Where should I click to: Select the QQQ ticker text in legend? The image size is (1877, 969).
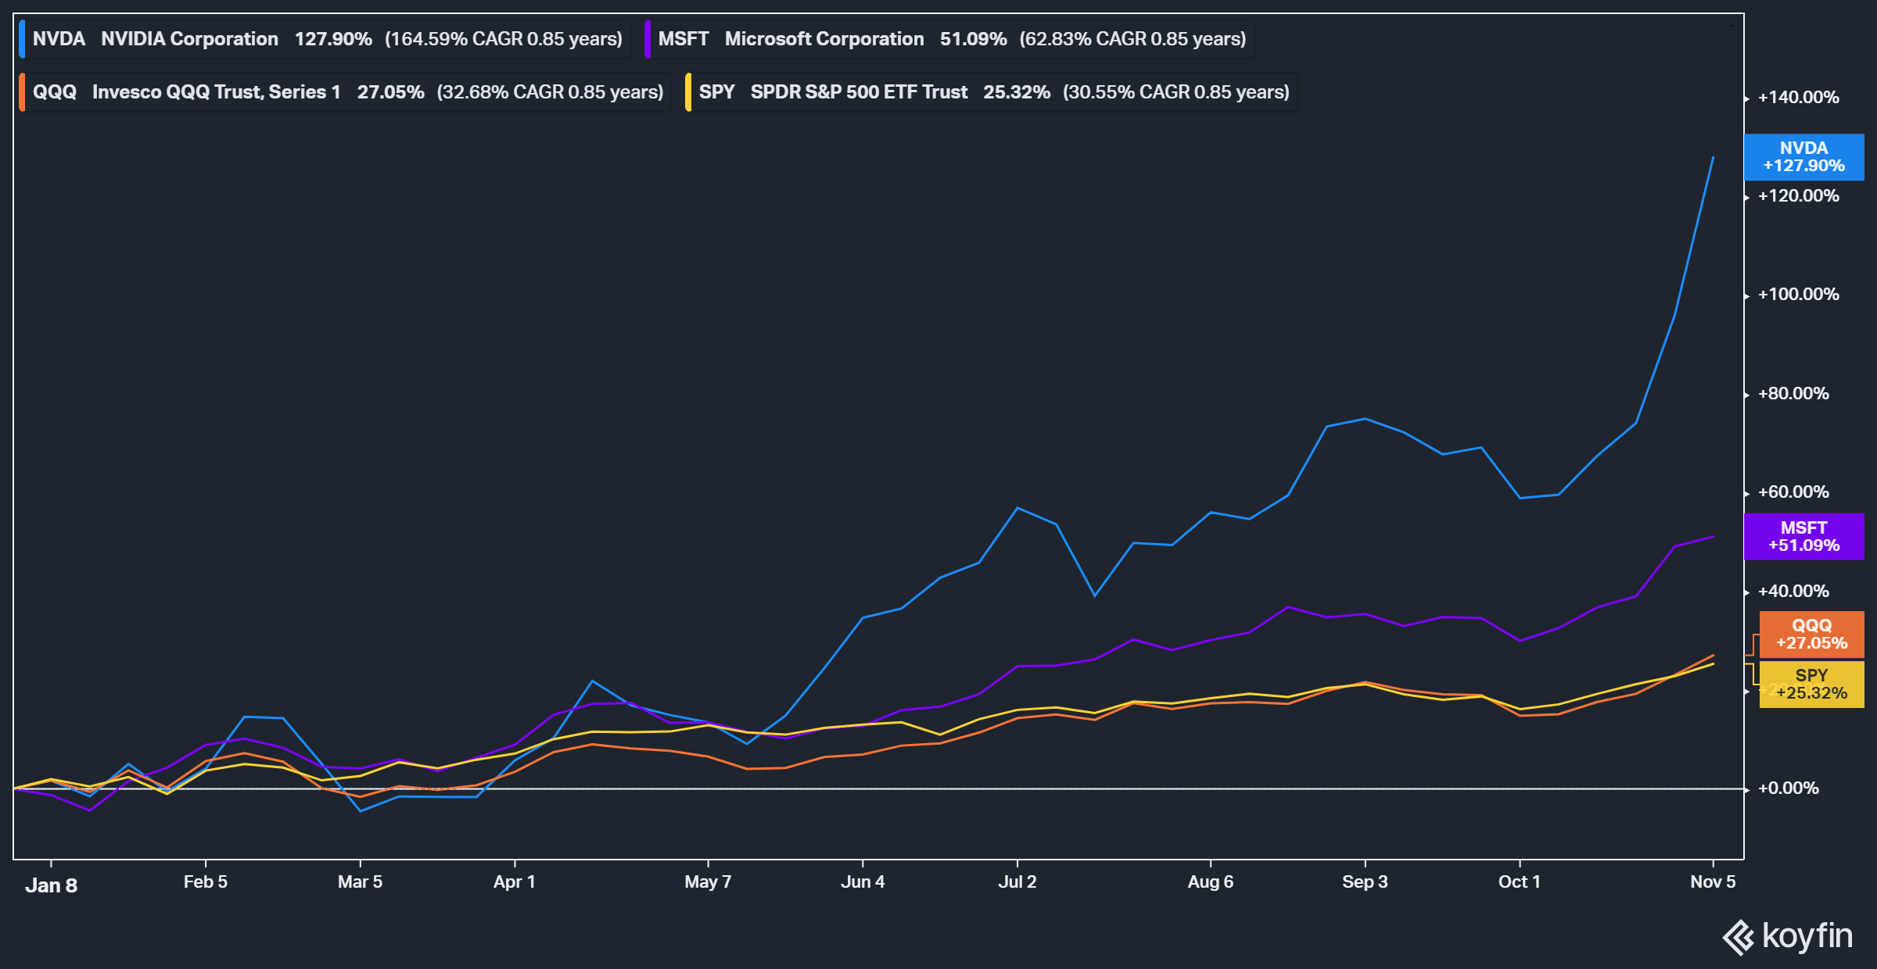coord(55,92)
